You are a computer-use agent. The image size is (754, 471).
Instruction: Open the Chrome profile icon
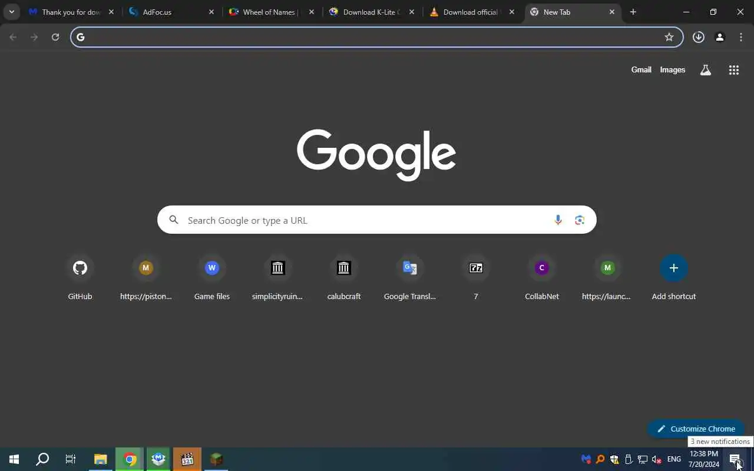pyautogui.click(x=720, y=37)
